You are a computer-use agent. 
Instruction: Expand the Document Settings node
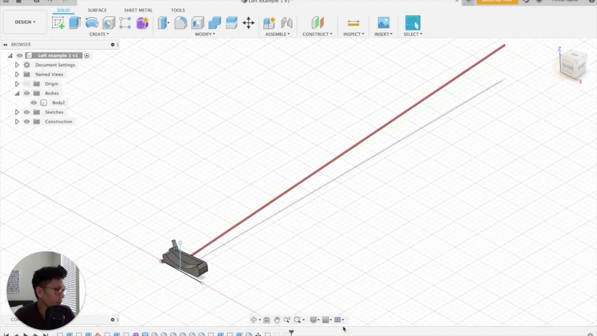tap(17, 65)
